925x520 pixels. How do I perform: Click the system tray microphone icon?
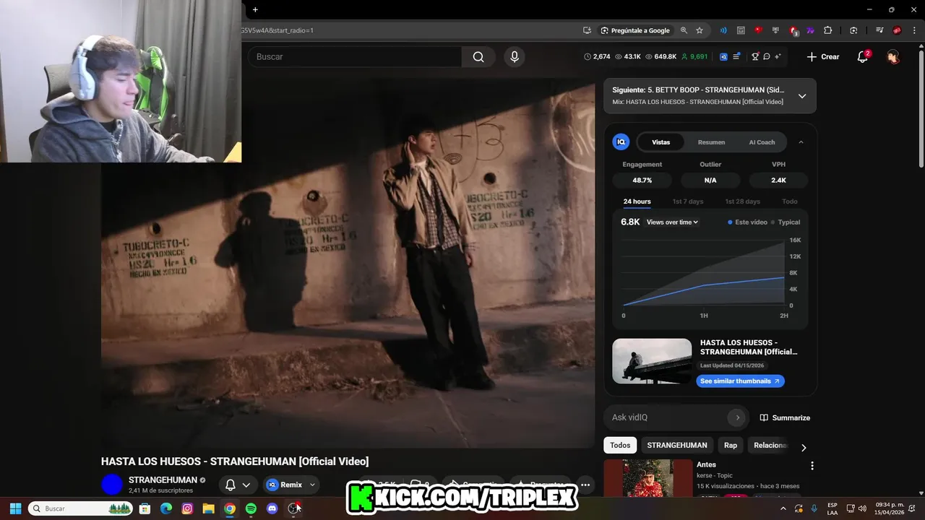point(814,508)
